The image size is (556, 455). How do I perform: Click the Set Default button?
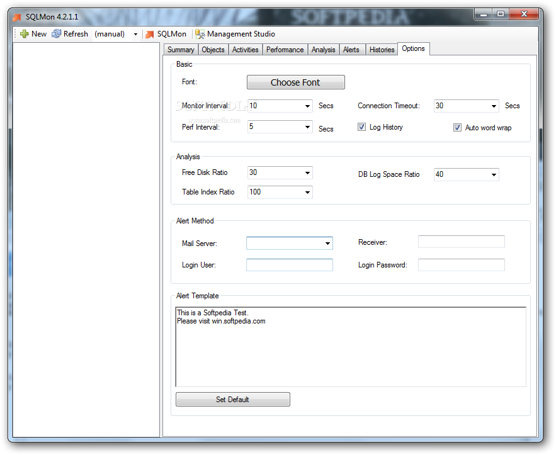[232, 400]
